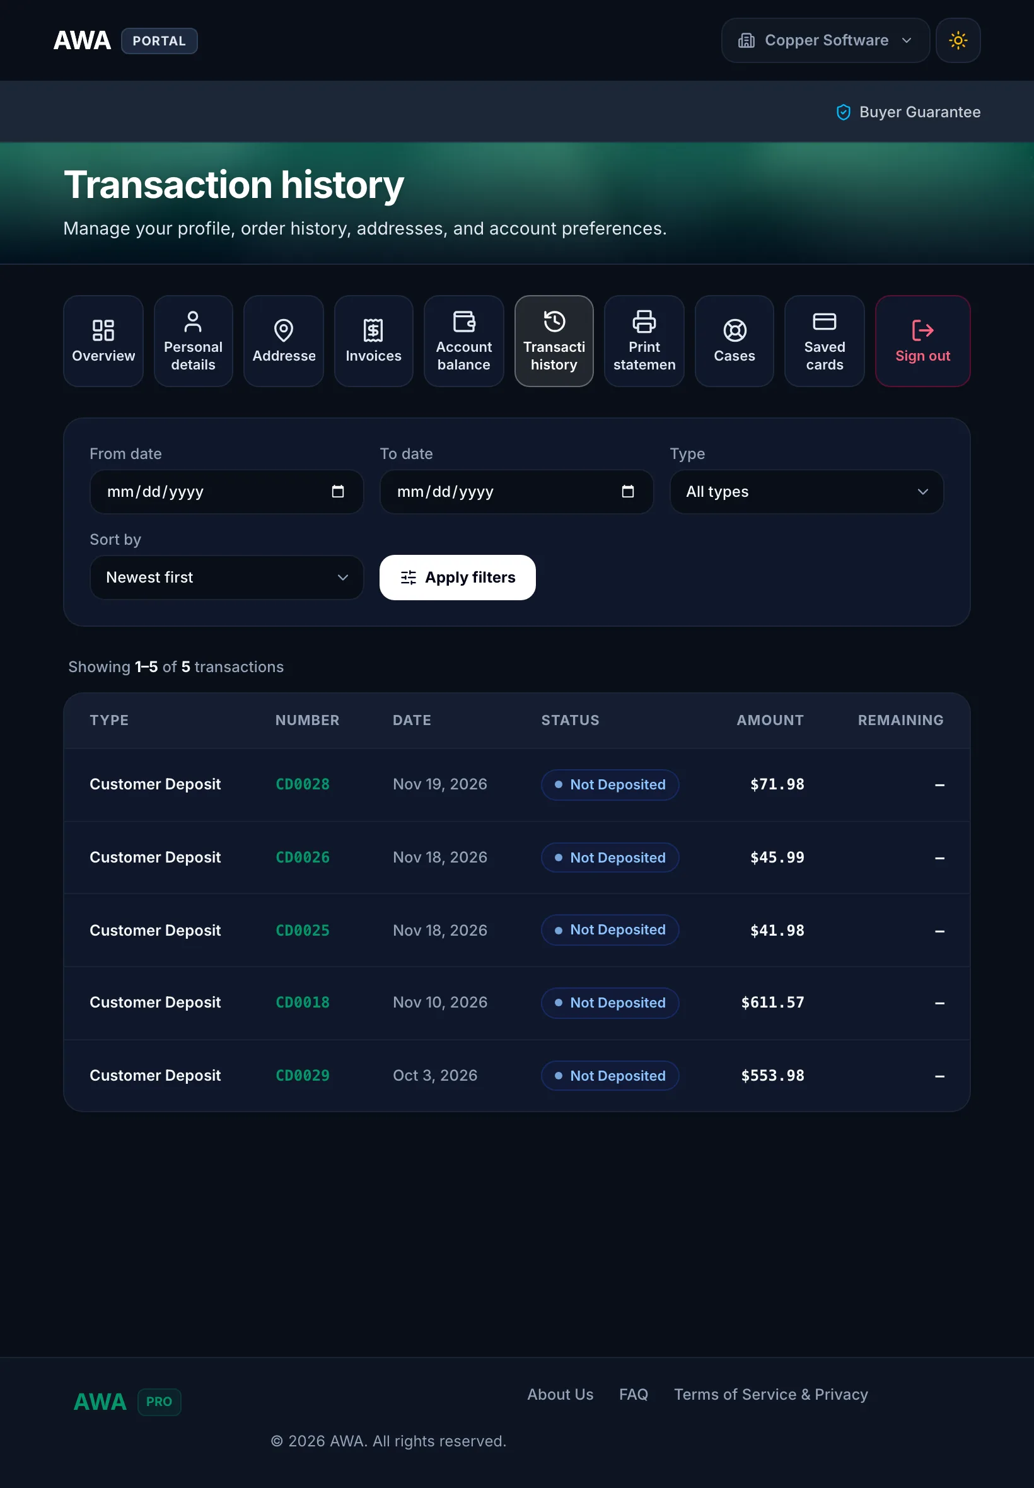
Task: Click the Apply filters button
Action: click(457, 577)
